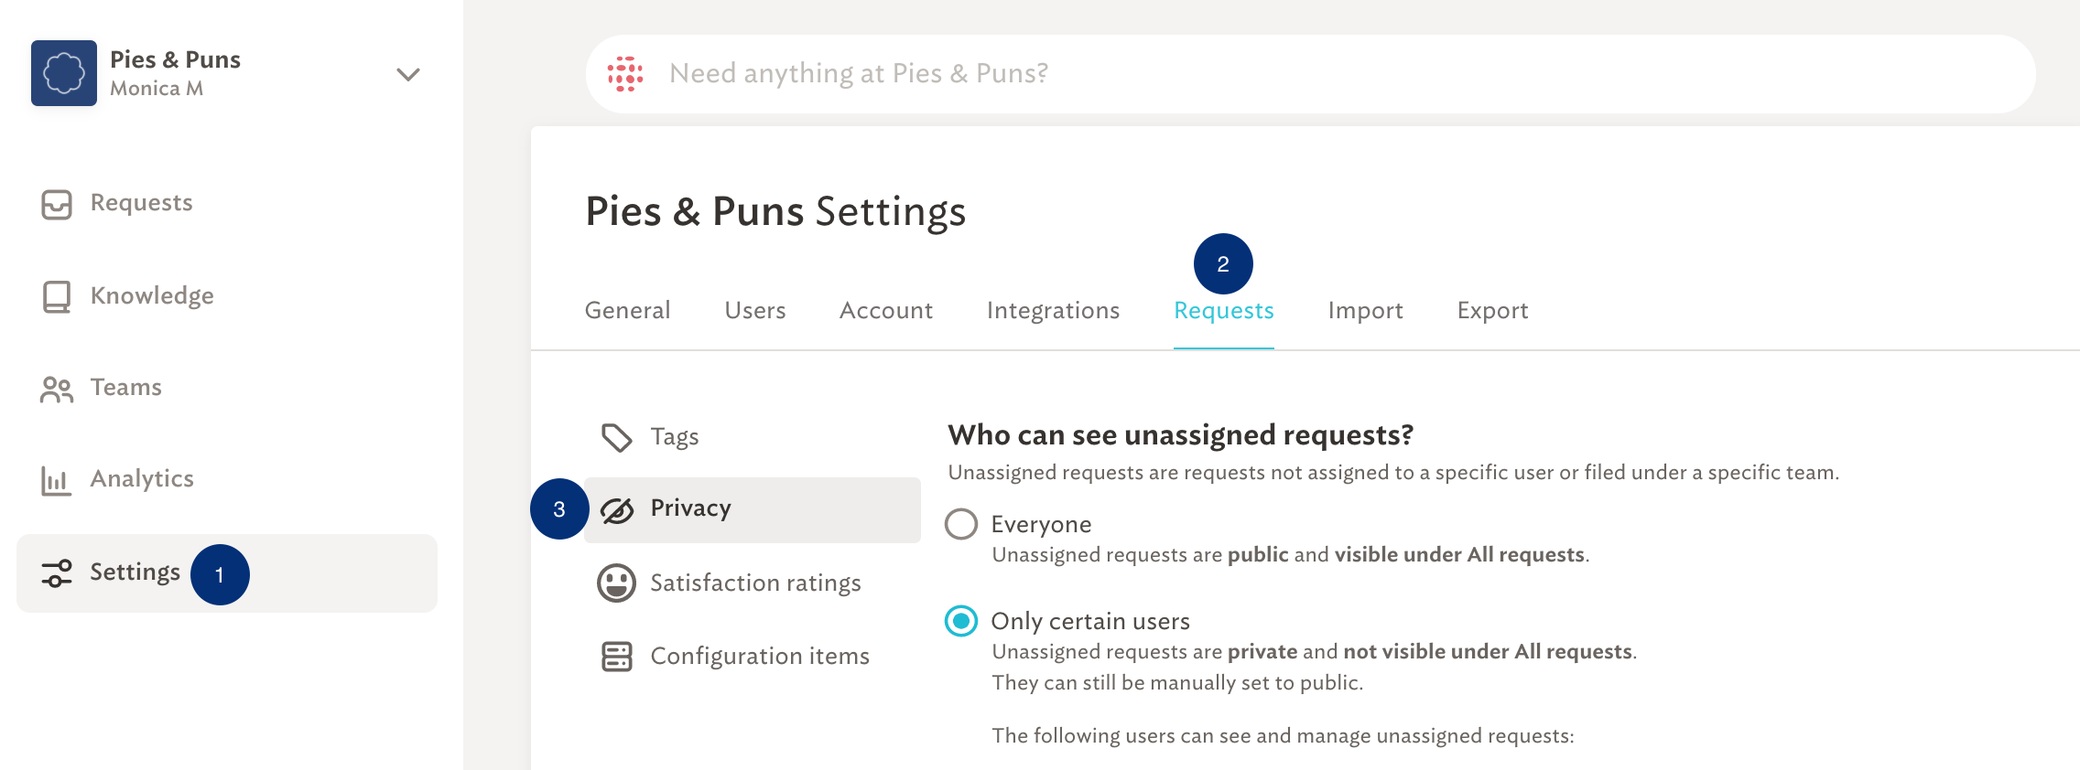Click the 'Need anything at Pies & Puns?' search field
Viewport: 2080px width, 770px height.
tap(1311, 74)
